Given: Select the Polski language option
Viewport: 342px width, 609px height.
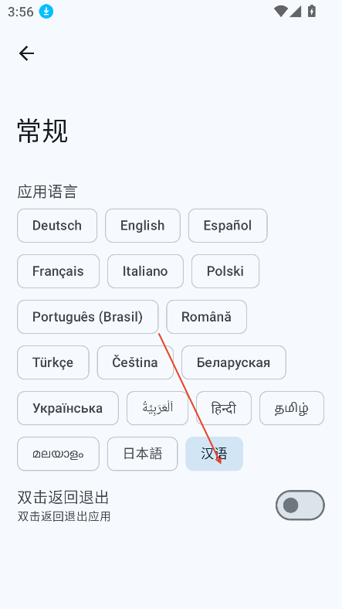Looking at the screenshot, I should click(x=225, y=271).
